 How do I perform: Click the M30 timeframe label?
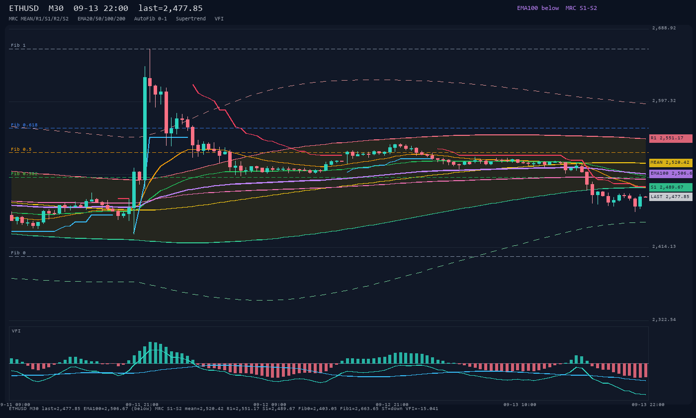pyautogui.click(x=56, y=8)
